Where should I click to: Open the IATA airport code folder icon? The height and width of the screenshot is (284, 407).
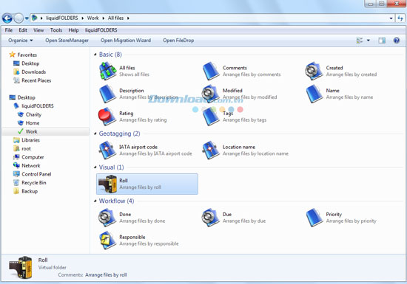(107, 150)
